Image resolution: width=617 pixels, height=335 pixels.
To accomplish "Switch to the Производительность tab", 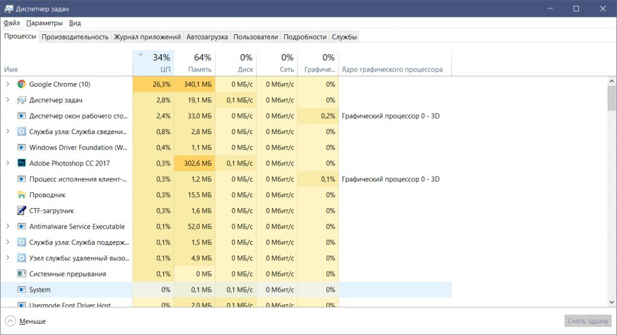I will point(75,37).
